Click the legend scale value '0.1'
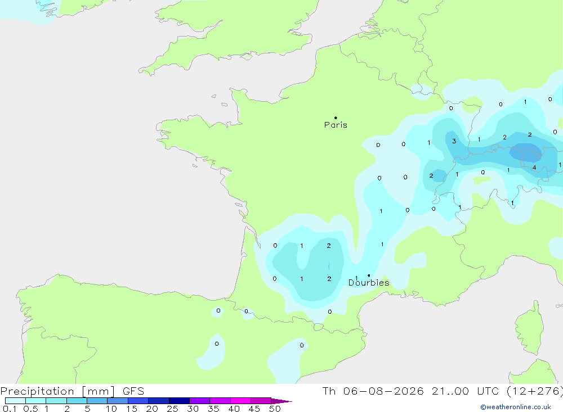This screenshot has height=412, width=563. (x=10, y=409)
